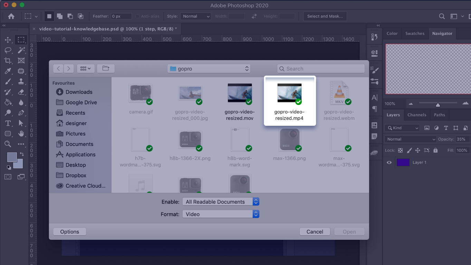This screenshot has height=265, width=471.
Task: Go back in file dialog
Action: [x=58, y=68]
